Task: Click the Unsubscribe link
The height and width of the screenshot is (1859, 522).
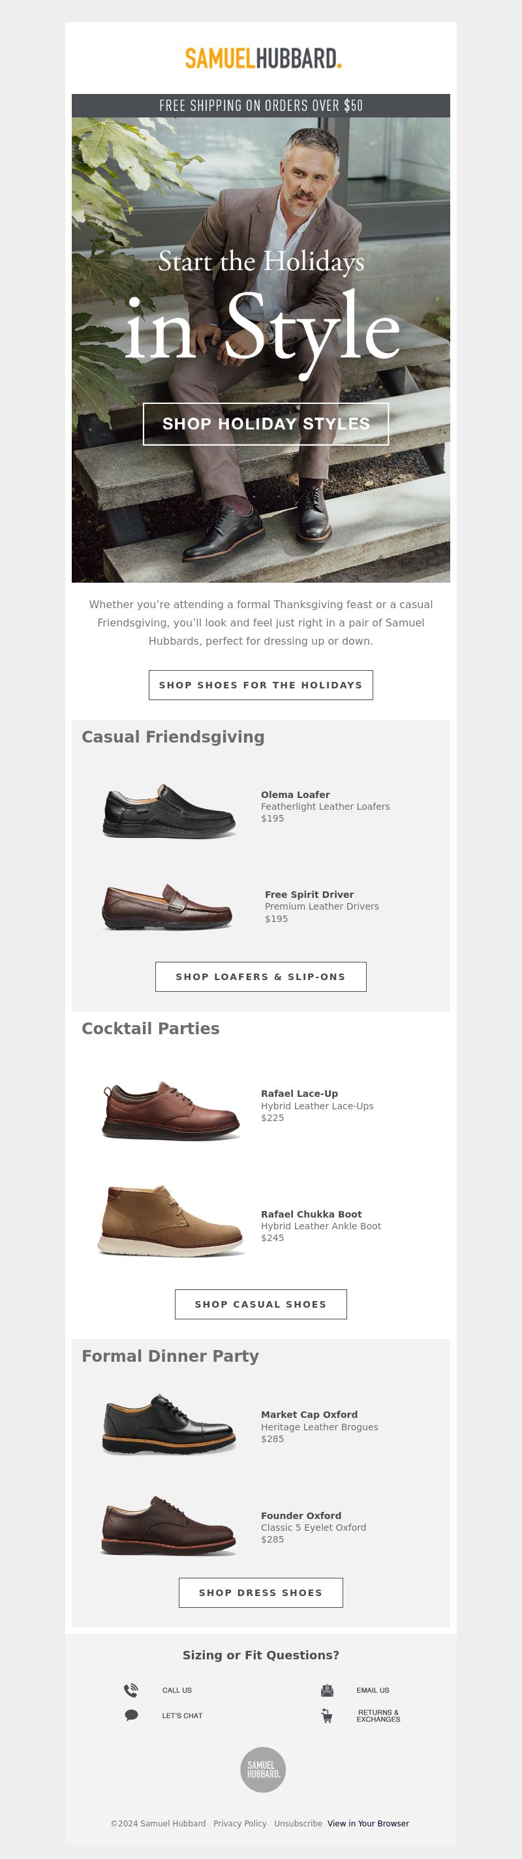Action: [x=298, y=1824]
